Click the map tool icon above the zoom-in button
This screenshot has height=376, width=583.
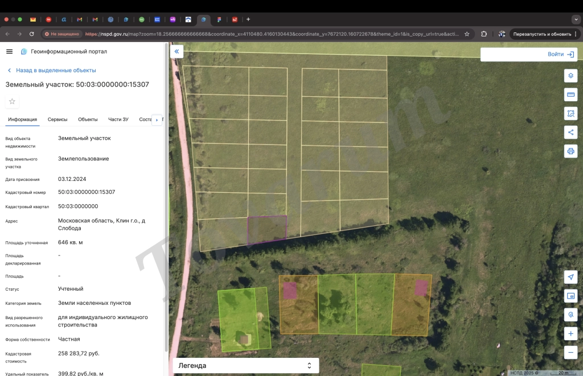[570, 315]
